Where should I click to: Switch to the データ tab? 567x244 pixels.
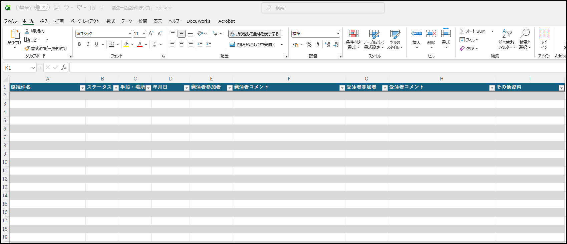pos(126,21)
